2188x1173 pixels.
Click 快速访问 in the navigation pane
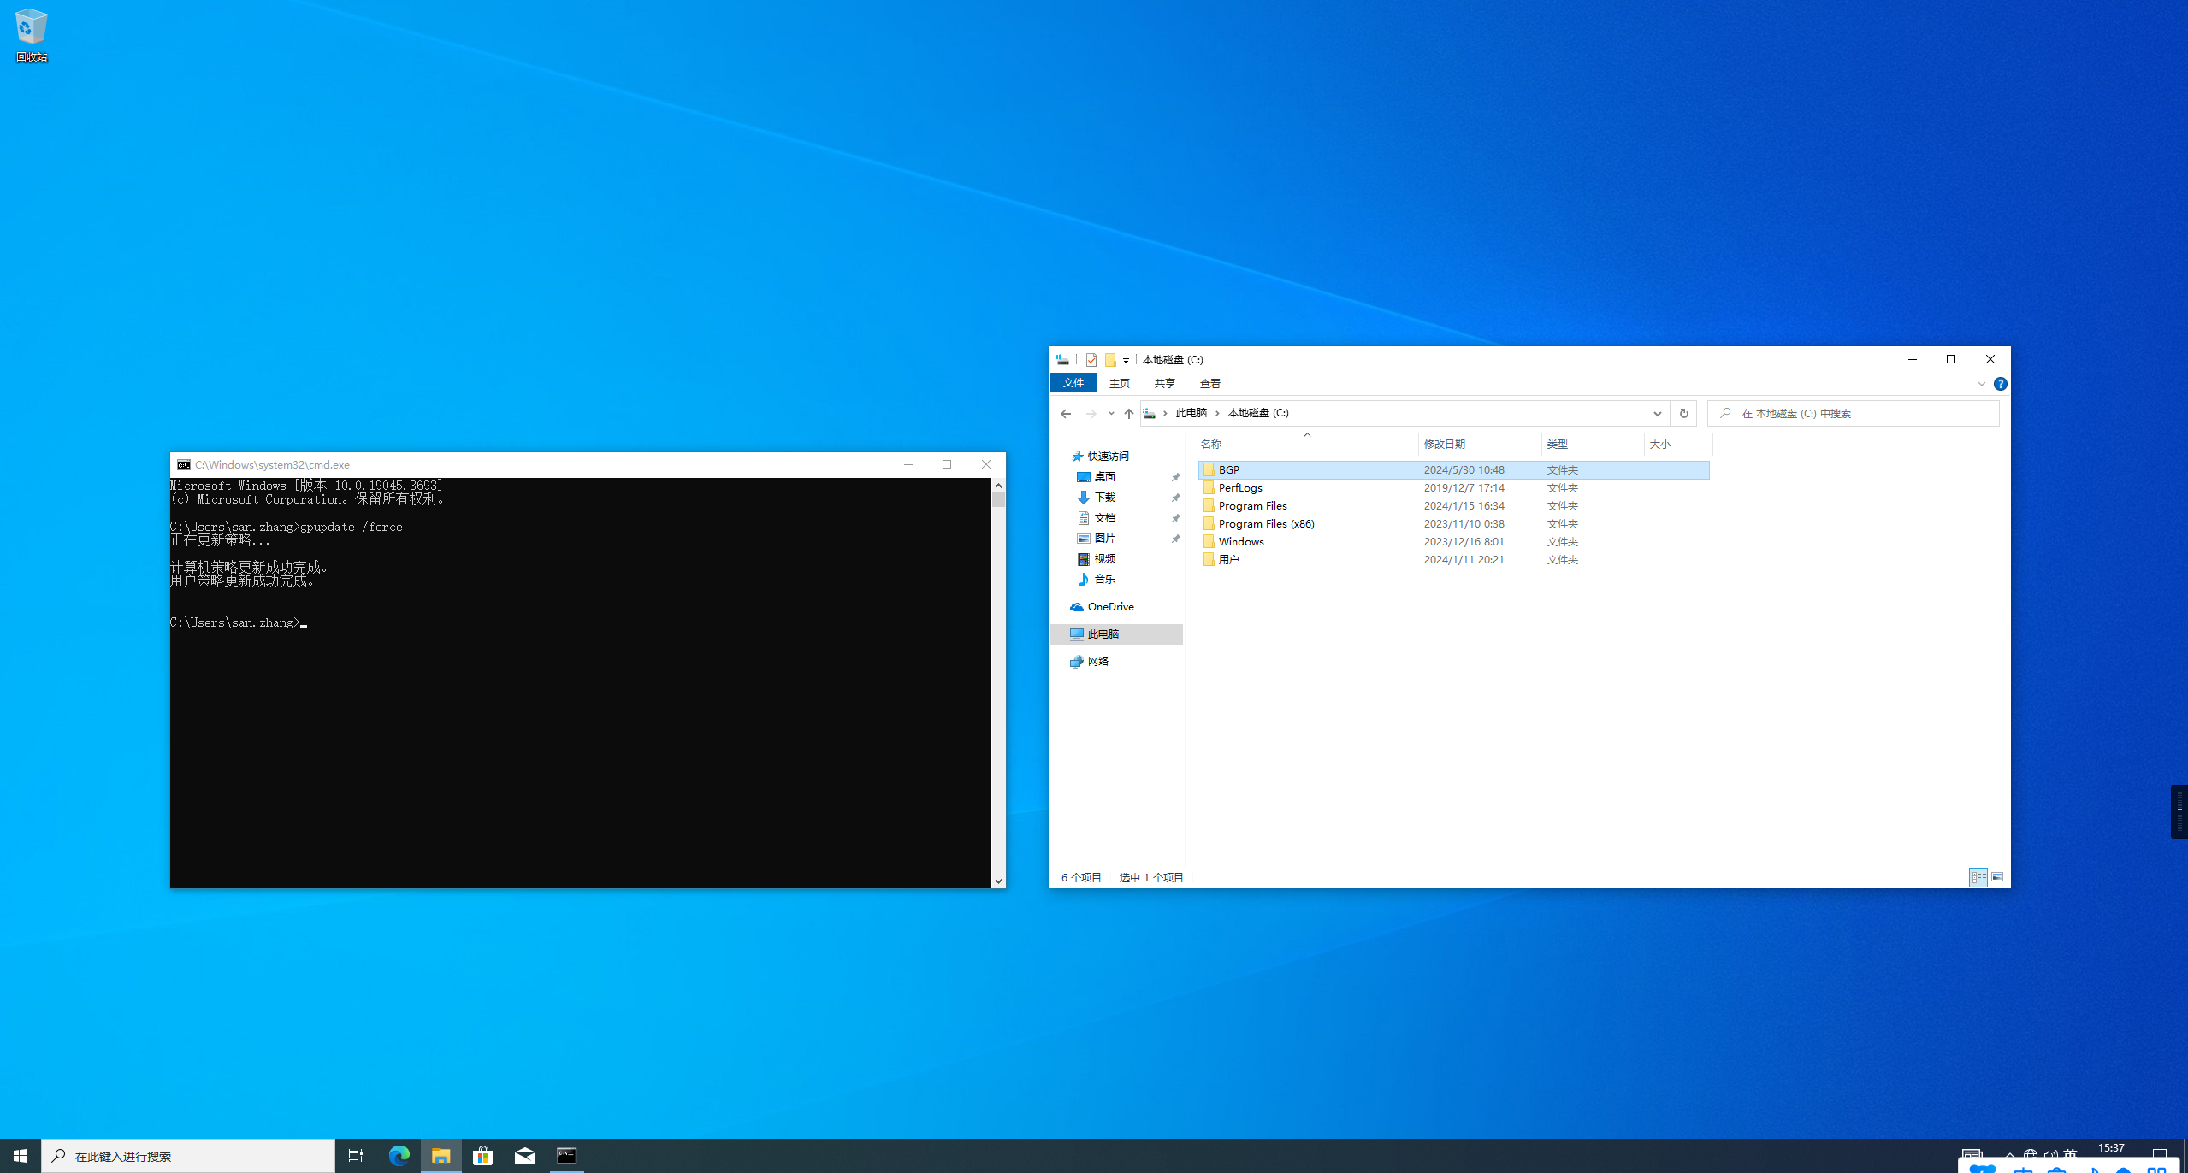click(x=1107, y=457)
